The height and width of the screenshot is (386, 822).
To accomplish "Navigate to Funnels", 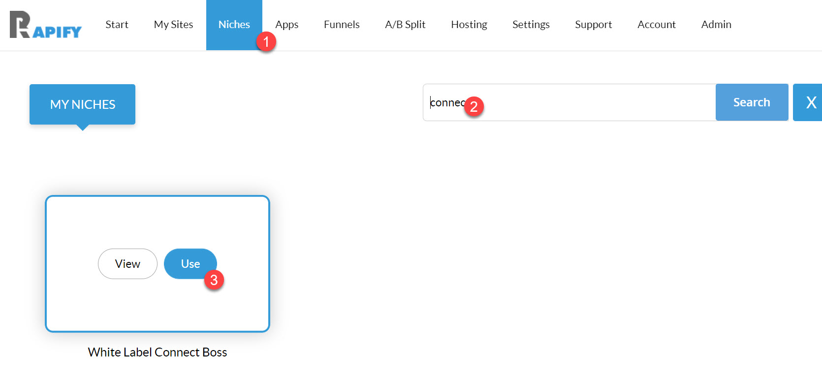I will [342, 25].
